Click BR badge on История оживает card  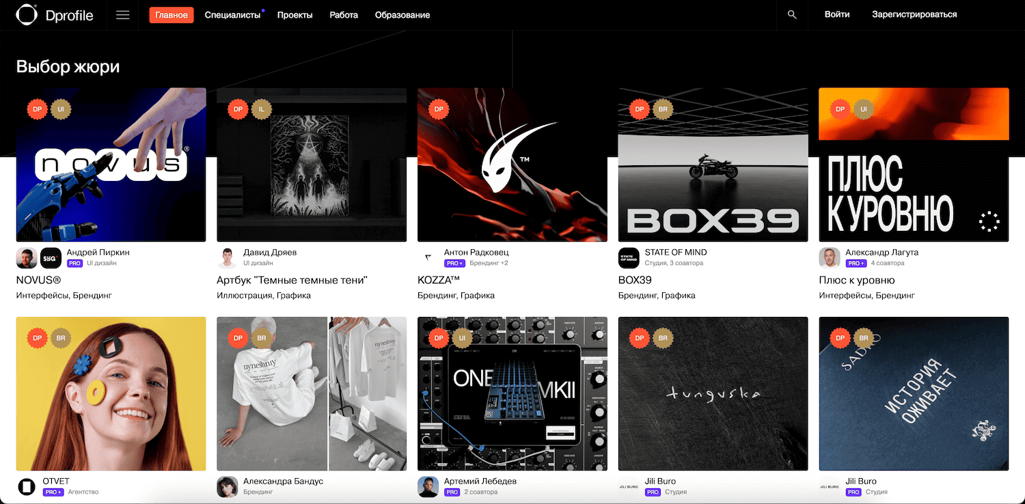(x=864, y=337)
